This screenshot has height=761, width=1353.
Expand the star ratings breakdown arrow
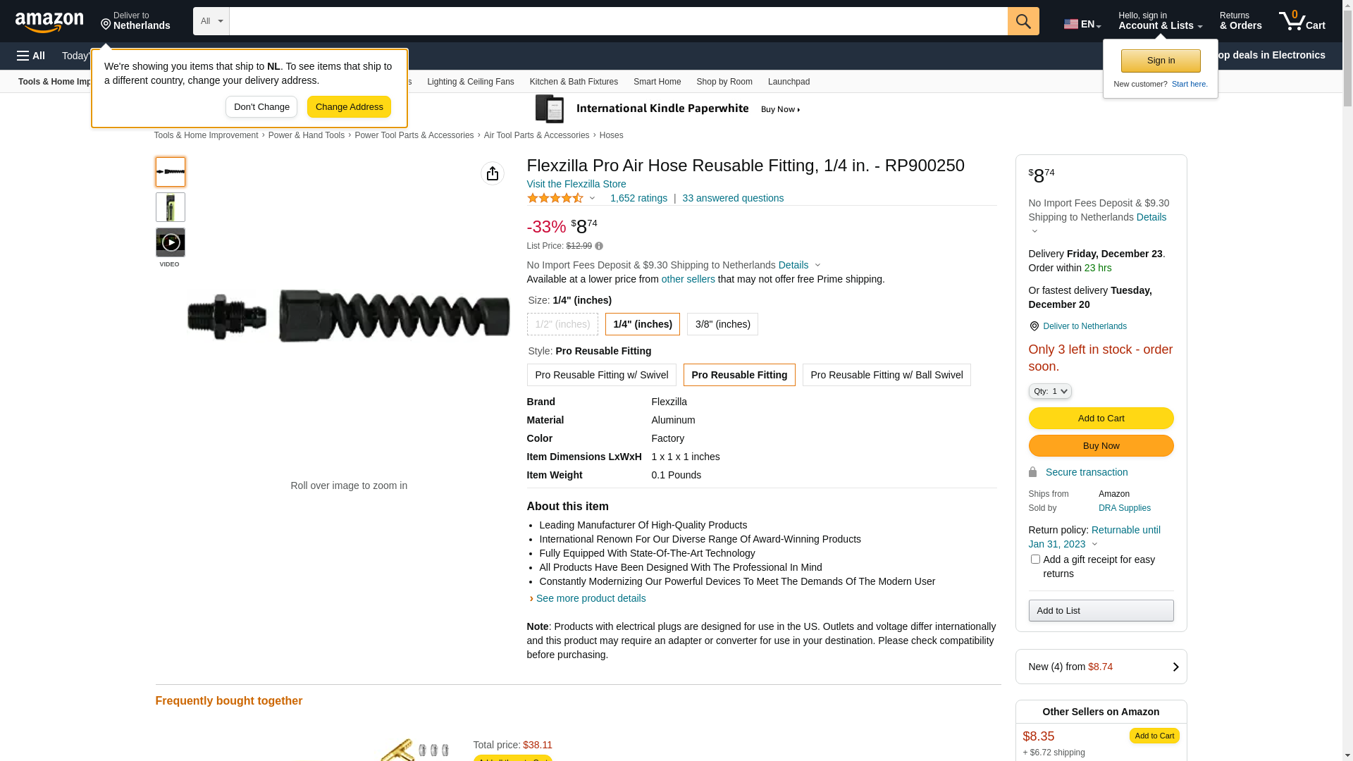click(x=592, y=199)
